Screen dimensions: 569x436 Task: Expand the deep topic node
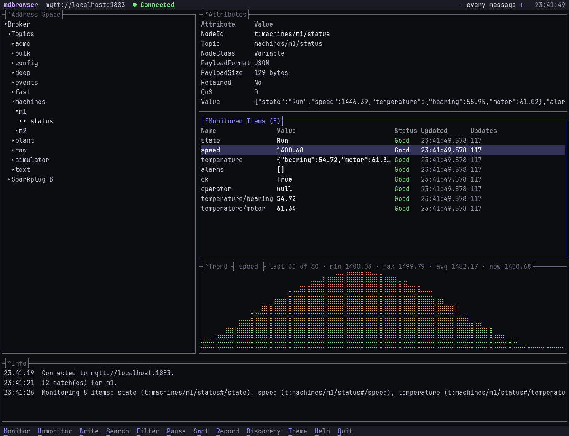(13, 73)
